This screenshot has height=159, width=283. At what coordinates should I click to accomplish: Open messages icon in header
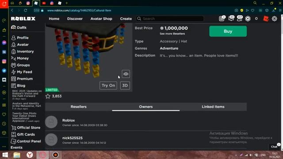231,19
